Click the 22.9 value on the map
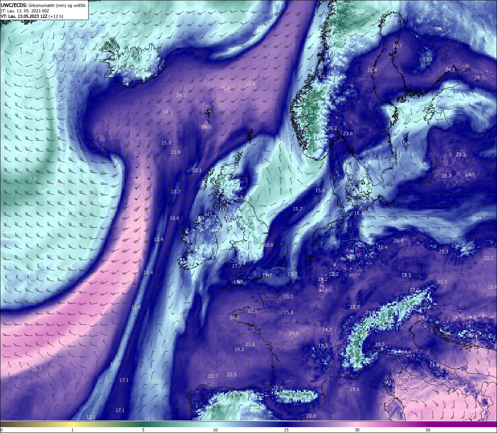This screenshot has width=497, height=433. 398,240
